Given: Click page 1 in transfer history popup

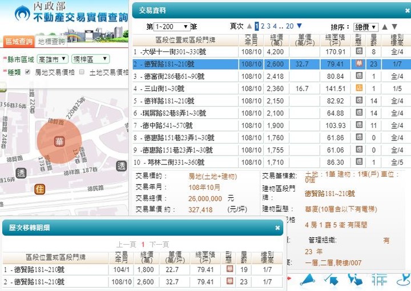Looking at the screenshot, I should pyautogui.click(x=143, y=245).
